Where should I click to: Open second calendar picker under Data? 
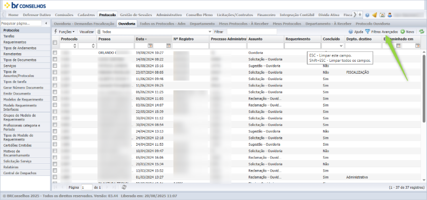(x=169, y=46)
